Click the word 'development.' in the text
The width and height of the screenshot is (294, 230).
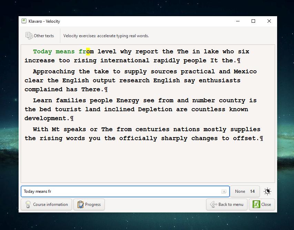[47, 118]
